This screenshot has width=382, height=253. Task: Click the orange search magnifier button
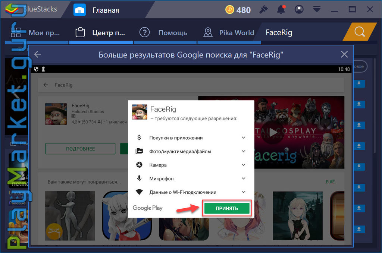360,32
